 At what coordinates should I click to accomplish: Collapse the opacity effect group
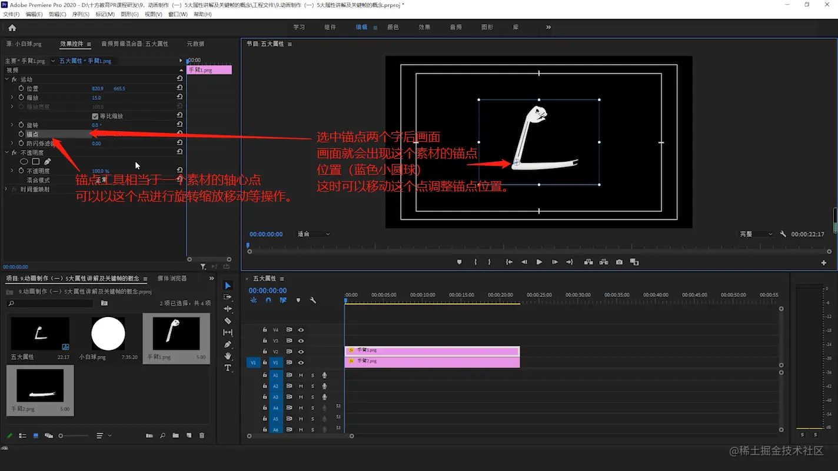pos(7,152)
